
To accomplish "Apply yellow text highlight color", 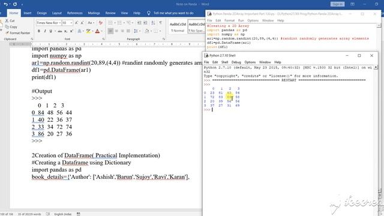I will point(88,31).
